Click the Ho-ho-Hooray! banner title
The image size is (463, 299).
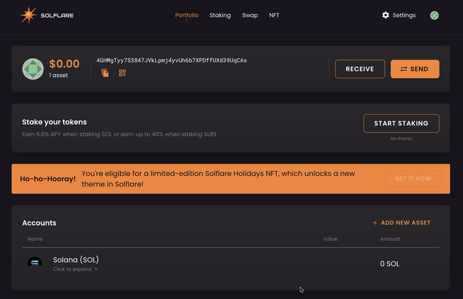coord(48,179)
